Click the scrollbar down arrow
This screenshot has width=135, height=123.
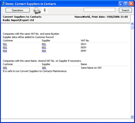point(132,117)
